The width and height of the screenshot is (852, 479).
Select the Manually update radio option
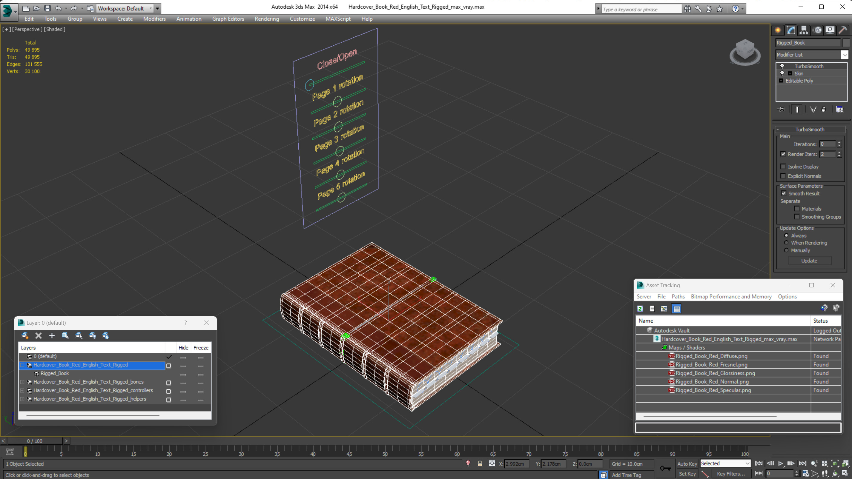tap(786, 250)
